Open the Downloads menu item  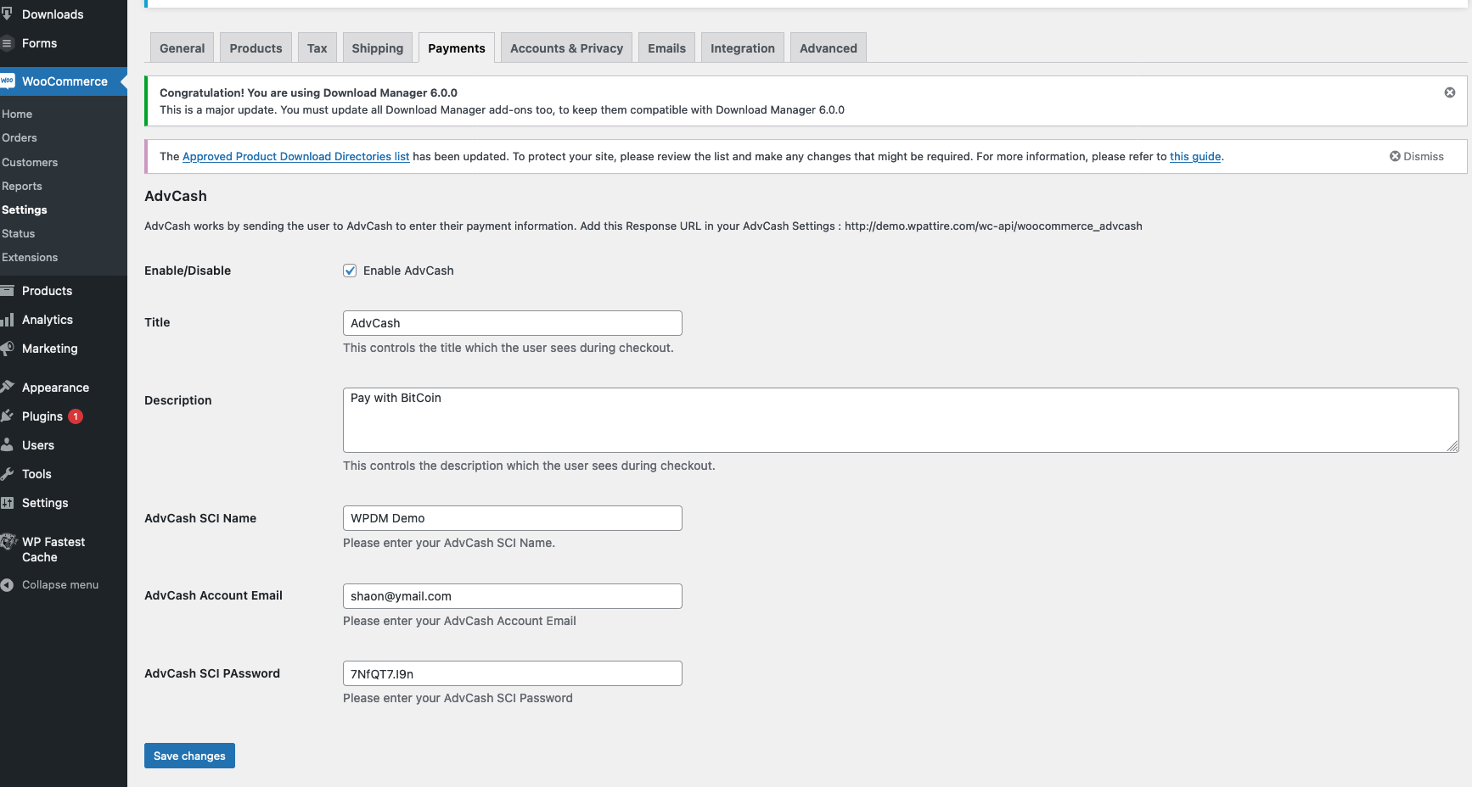53,14
